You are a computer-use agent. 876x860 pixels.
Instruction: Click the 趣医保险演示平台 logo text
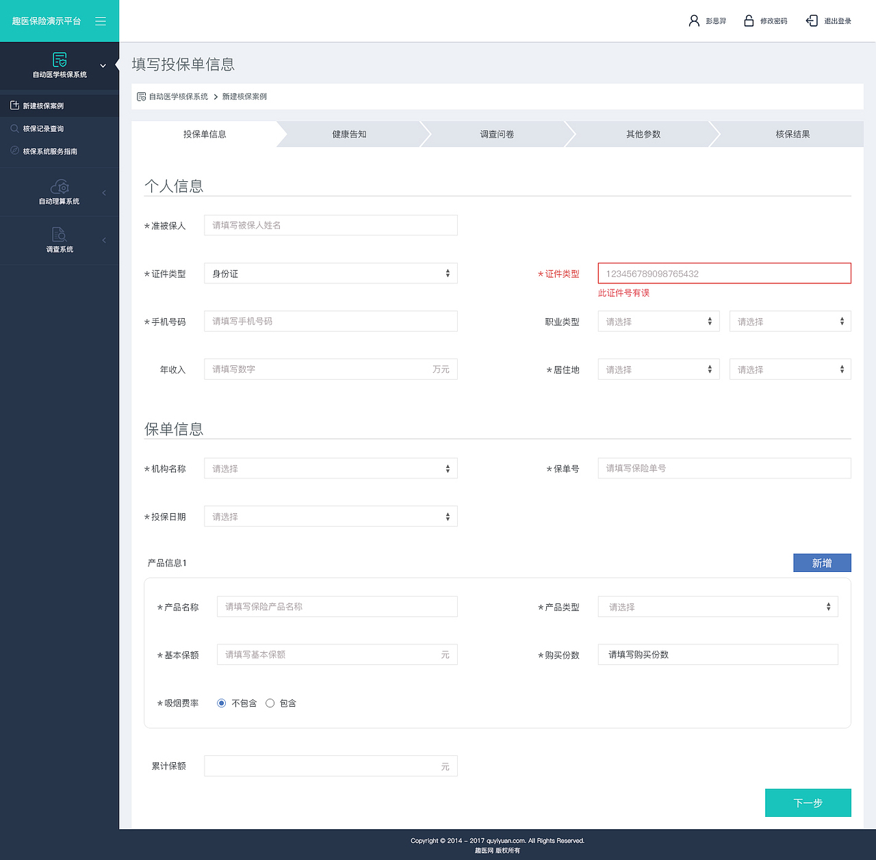pyautogui.click(x=47, y=21)
